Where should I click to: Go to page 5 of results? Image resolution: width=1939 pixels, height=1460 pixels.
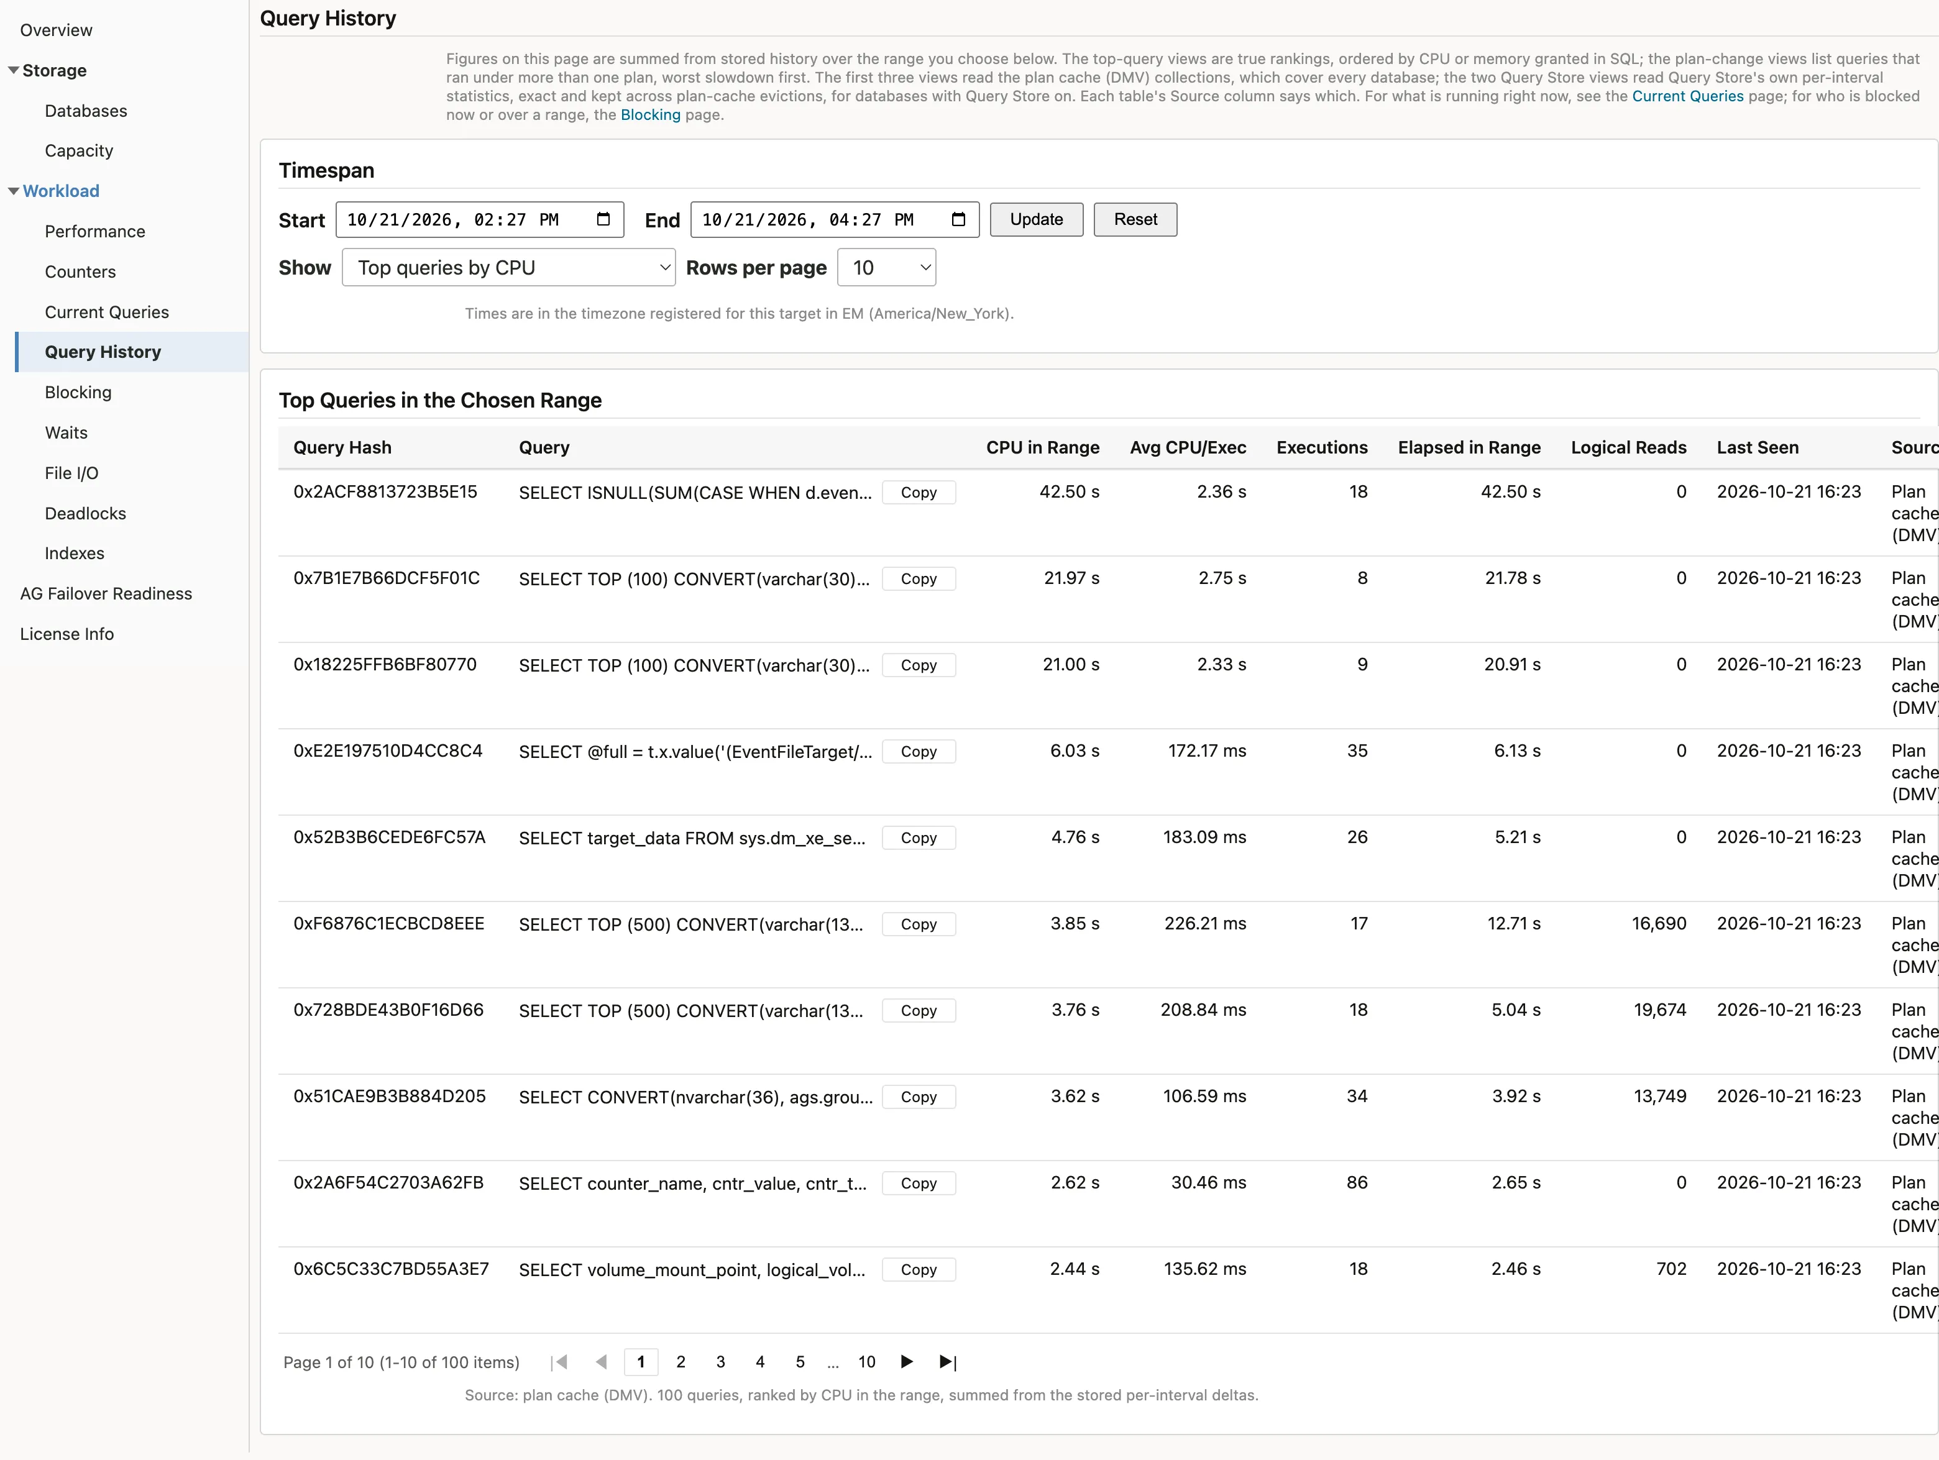point(799,1362)
